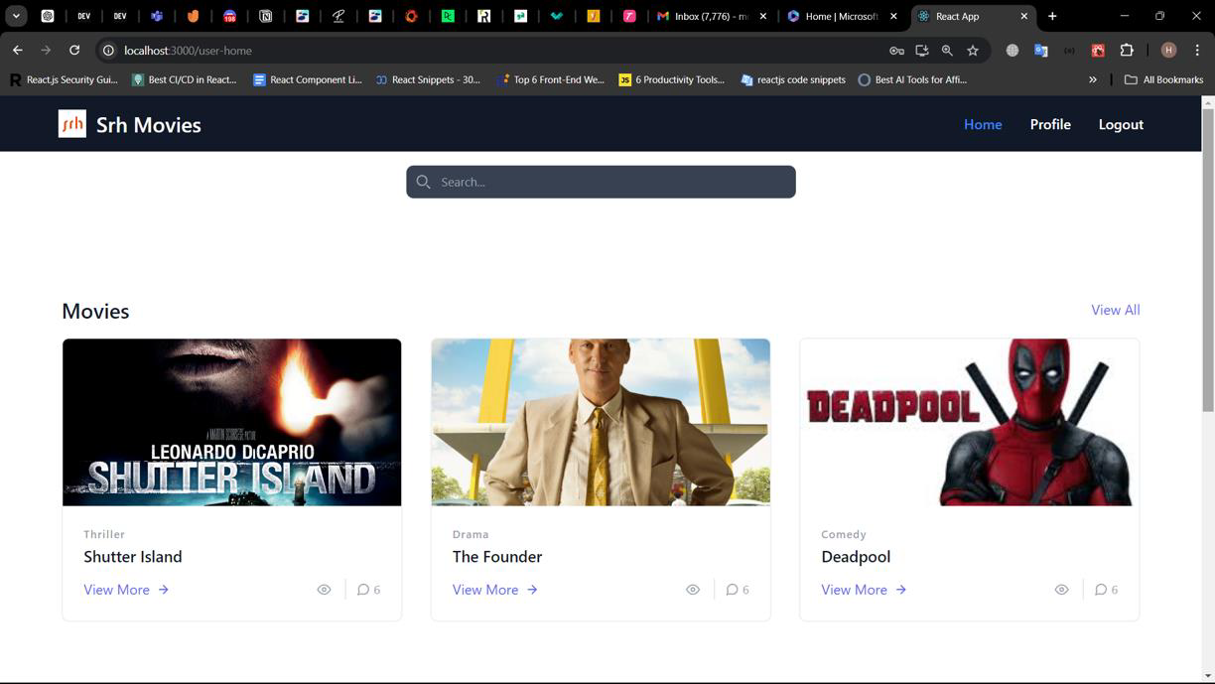The width and height of the screenshot is (1215, 684).
Task: Switch to the Notion pinned tab
Action: point(265,16)
